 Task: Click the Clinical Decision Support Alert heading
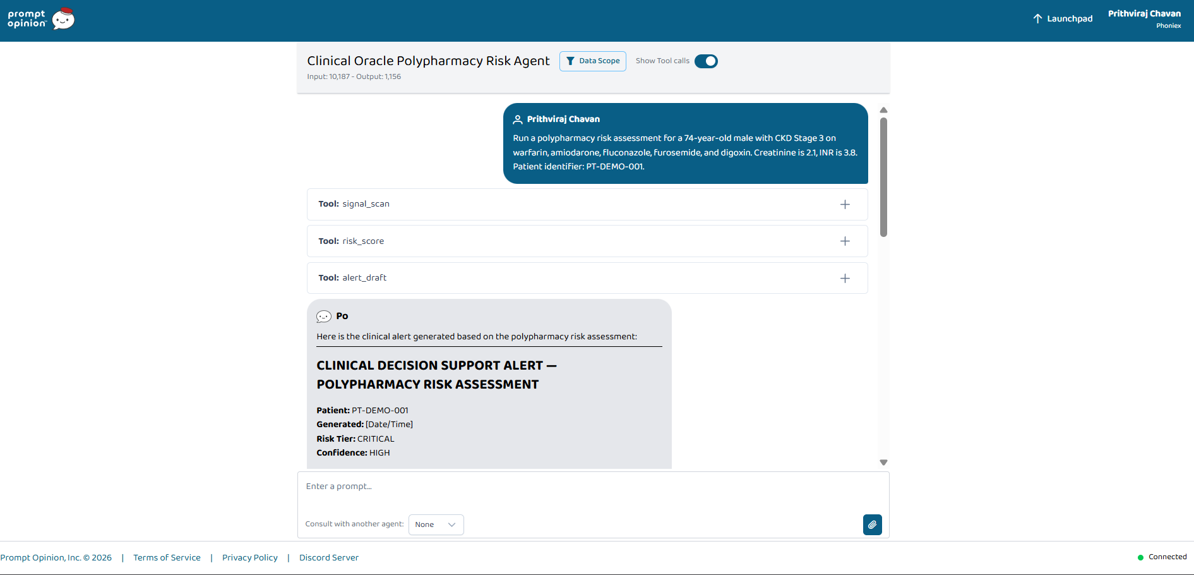click(436, 375)
